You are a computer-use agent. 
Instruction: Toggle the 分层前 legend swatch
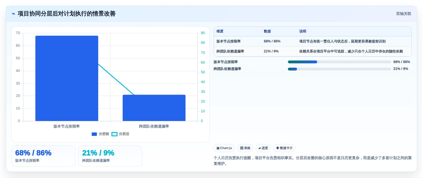point(94,134)
